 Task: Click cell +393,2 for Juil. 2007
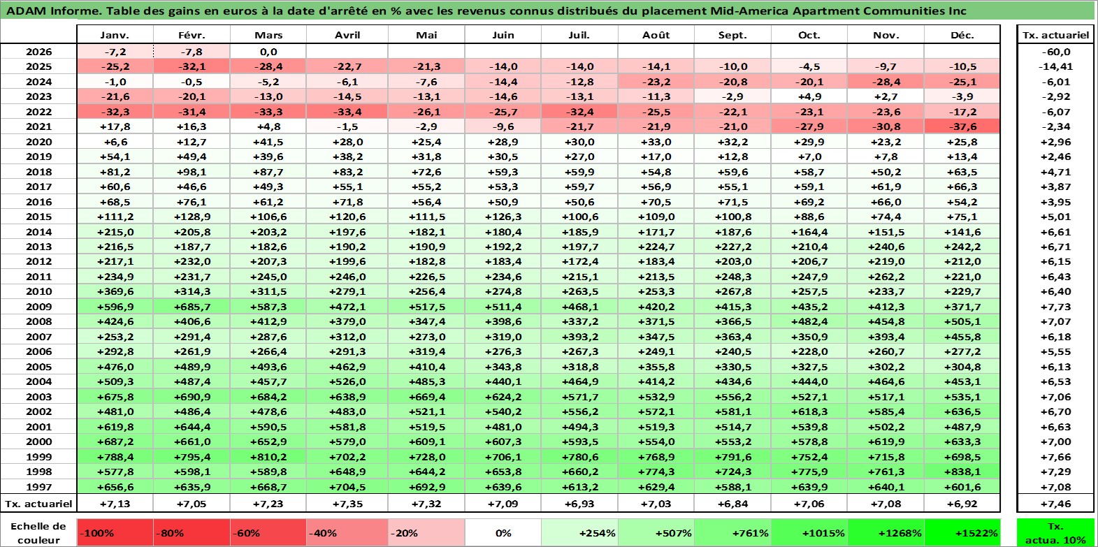coord(579,337)
